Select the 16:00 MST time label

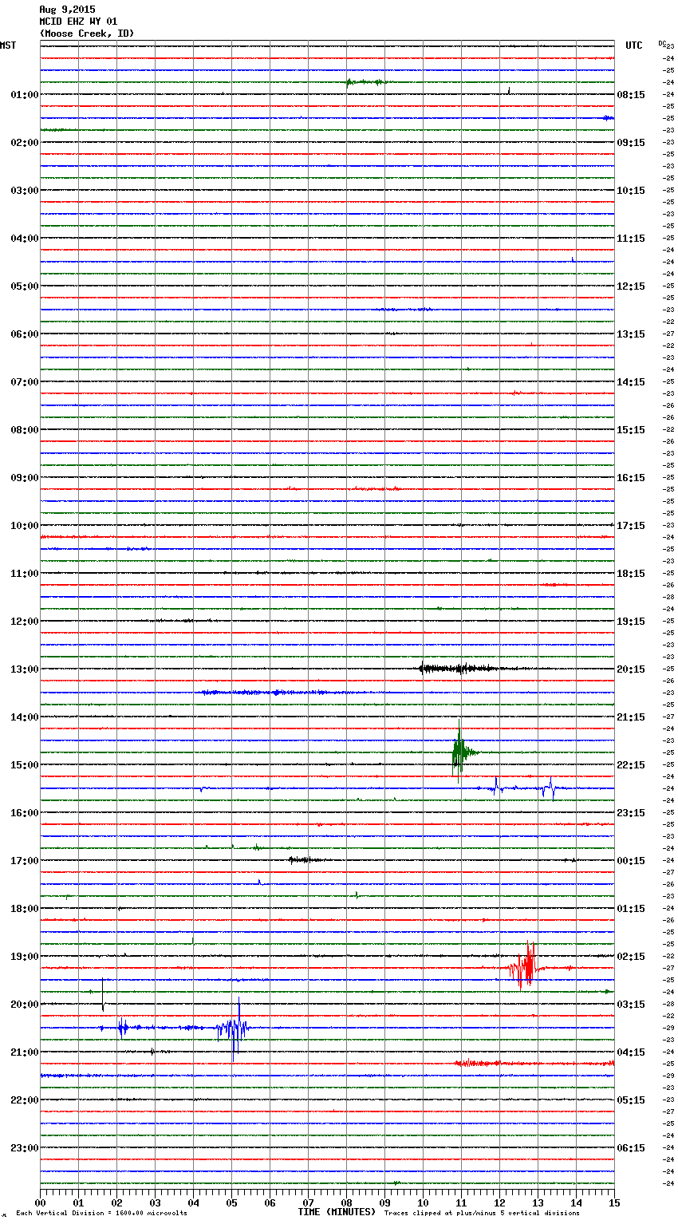click(x=25, y=812)
